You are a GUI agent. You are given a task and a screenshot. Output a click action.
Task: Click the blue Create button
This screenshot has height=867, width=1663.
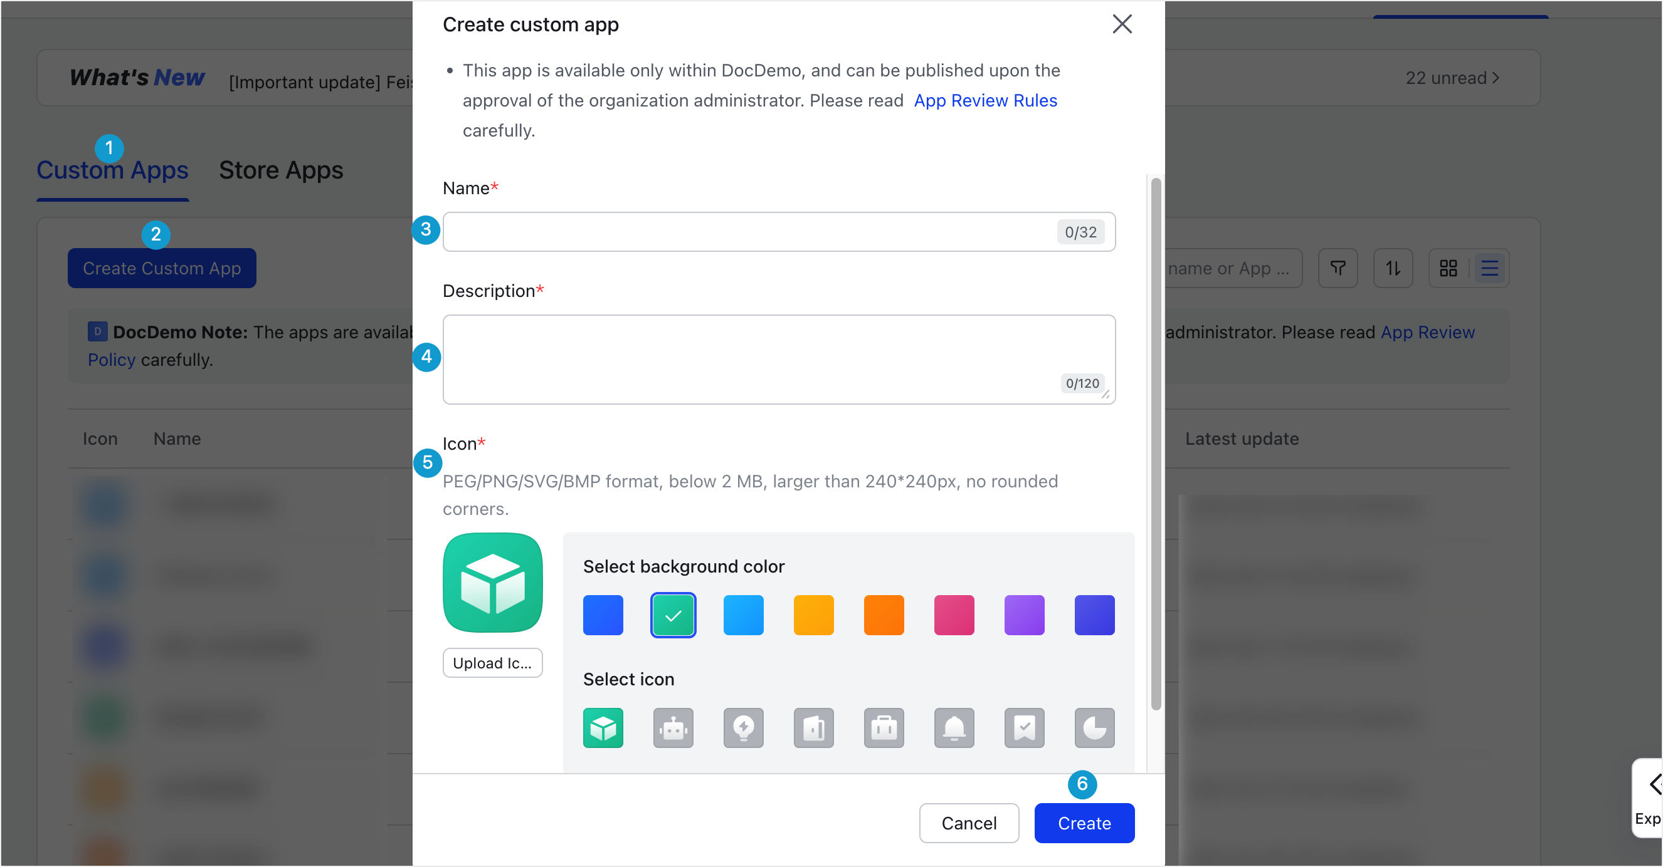coord(1084,823)
